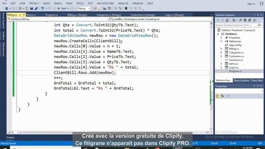
Task: Click the Categorized view icon in Properties
Action: (x=218, y=96)
